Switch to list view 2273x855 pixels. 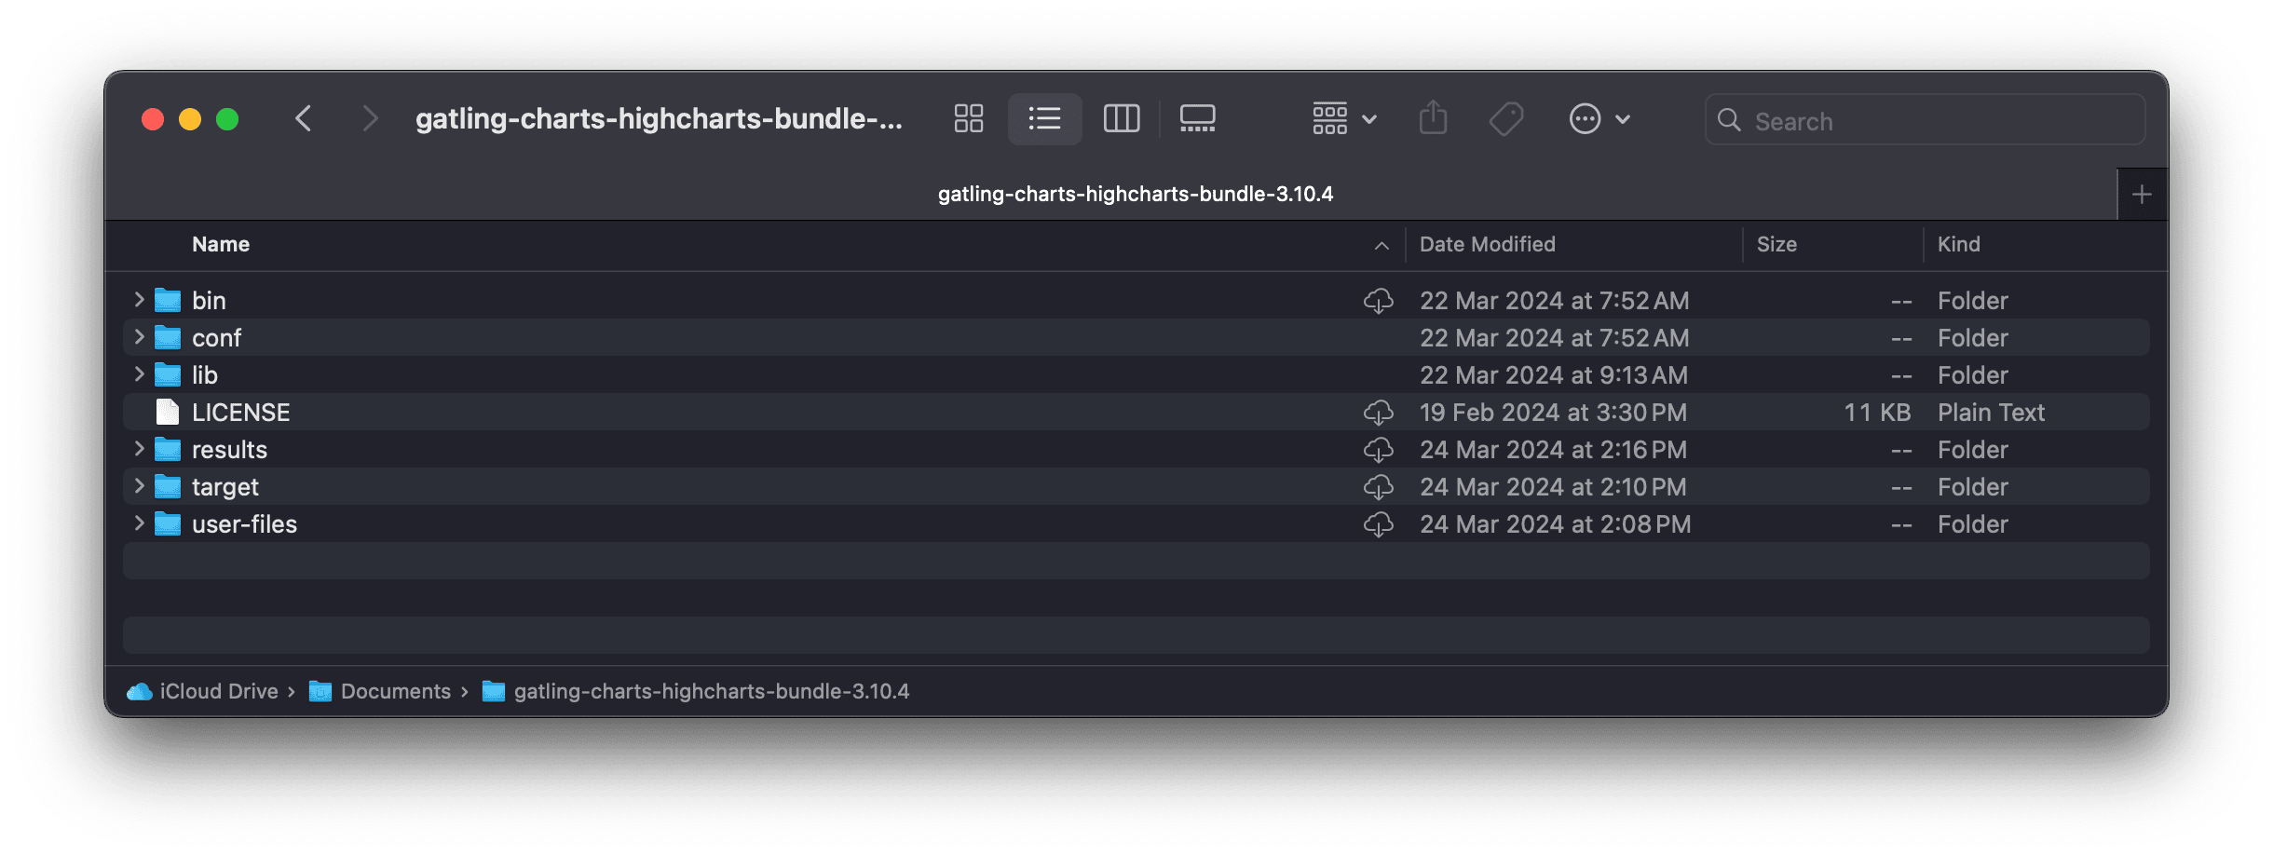1044,119
